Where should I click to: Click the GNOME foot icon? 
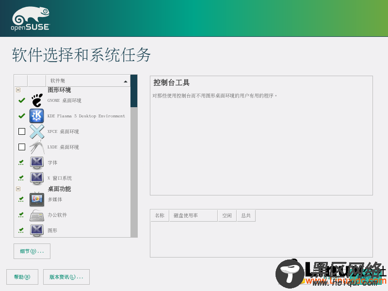tap(37, 100)
